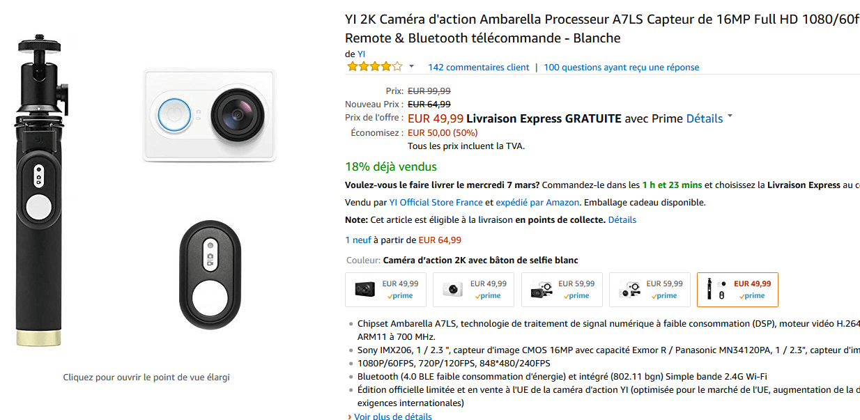This screenshot has height=420, width=860.
Task: Choose white camera with waterproof case option
Action: [x=649, y=290]
